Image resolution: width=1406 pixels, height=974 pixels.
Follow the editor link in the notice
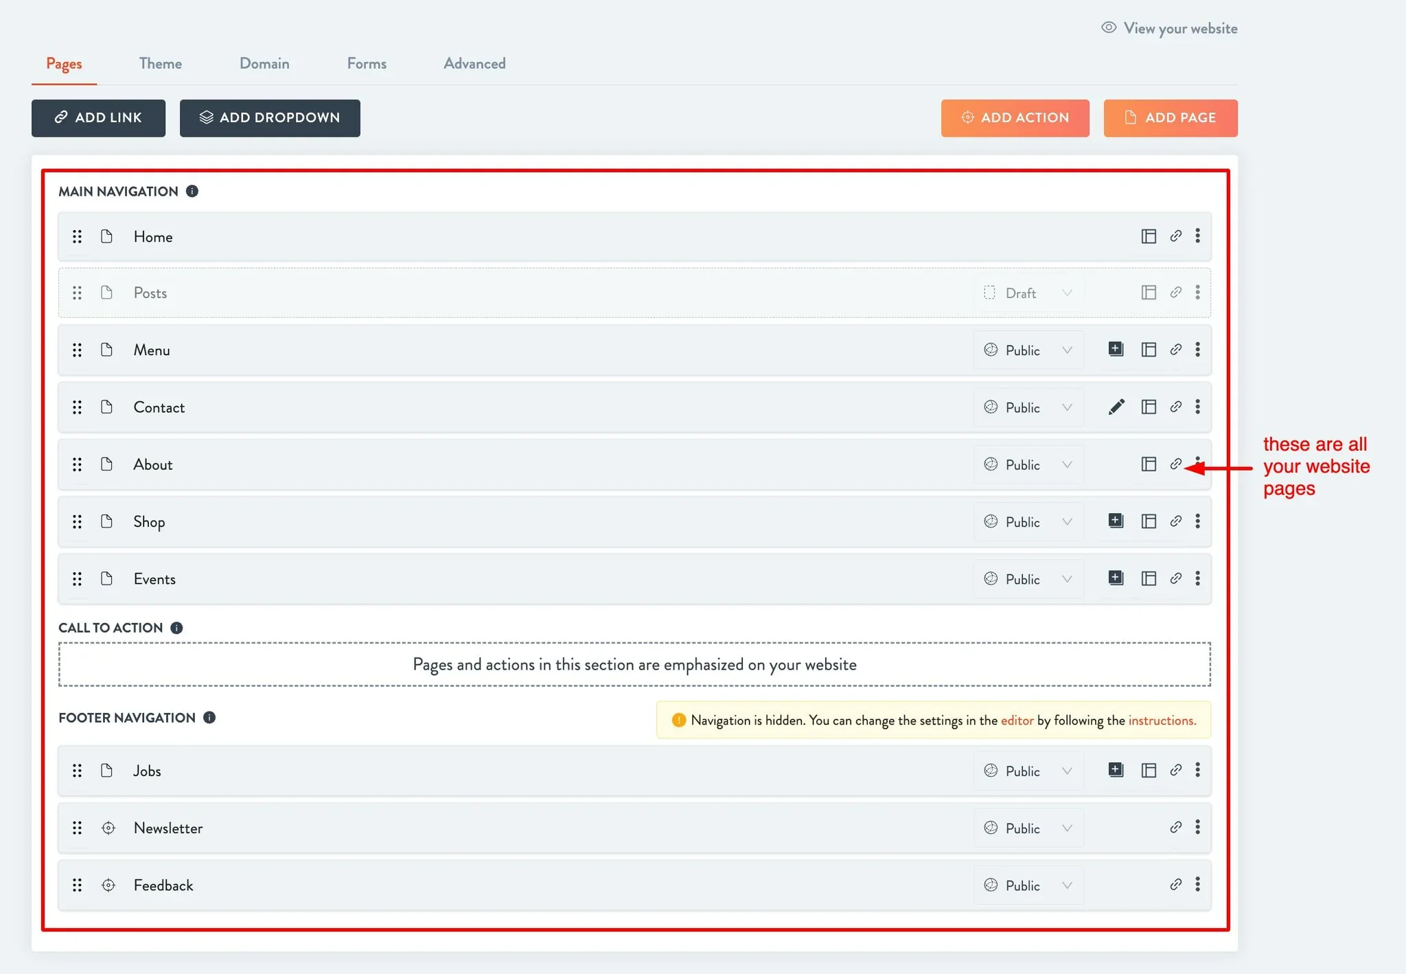(1017, 720)
